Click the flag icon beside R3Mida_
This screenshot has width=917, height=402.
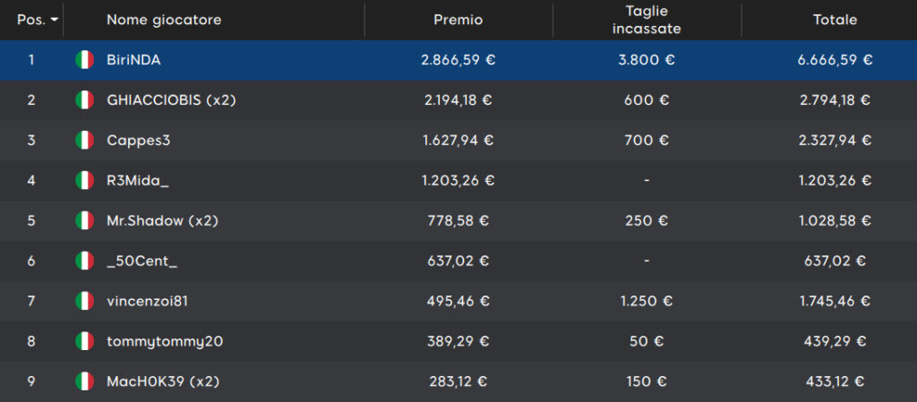click(x=85, y=181)
